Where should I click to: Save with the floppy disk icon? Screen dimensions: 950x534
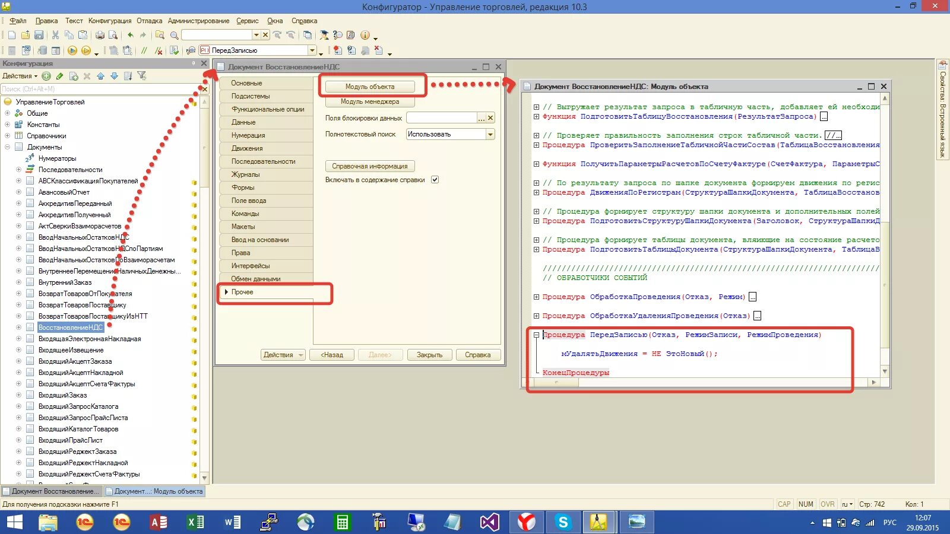[x=39, y=35]
